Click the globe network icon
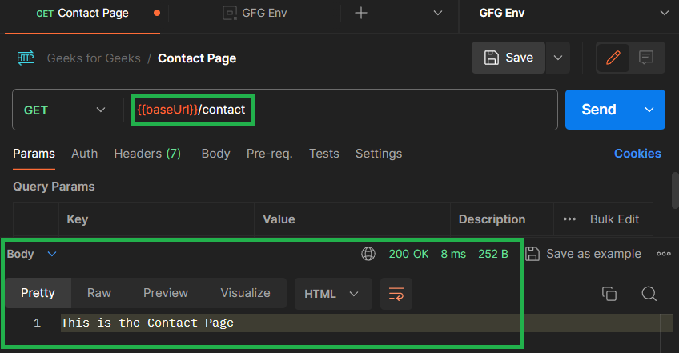Image resolution: width=679 pixels, height=353 pixels. 368,254
